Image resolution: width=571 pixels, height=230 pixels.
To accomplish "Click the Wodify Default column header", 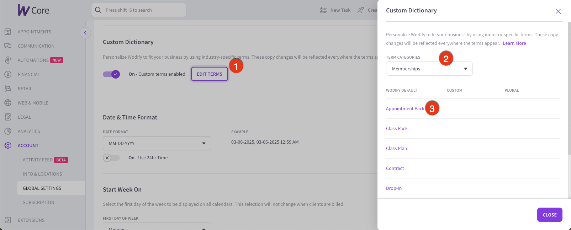I will click(402, 90).
